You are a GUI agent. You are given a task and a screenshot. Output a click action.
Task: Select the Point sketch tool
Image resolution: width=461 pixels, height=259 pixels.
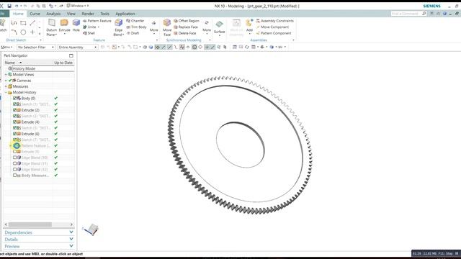click(32, 32)
